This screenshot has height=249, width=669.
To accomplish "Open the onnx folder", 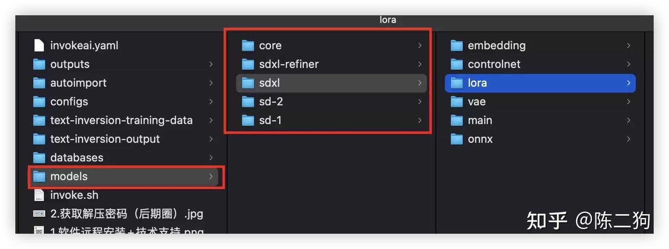I will tap(480, 139).
